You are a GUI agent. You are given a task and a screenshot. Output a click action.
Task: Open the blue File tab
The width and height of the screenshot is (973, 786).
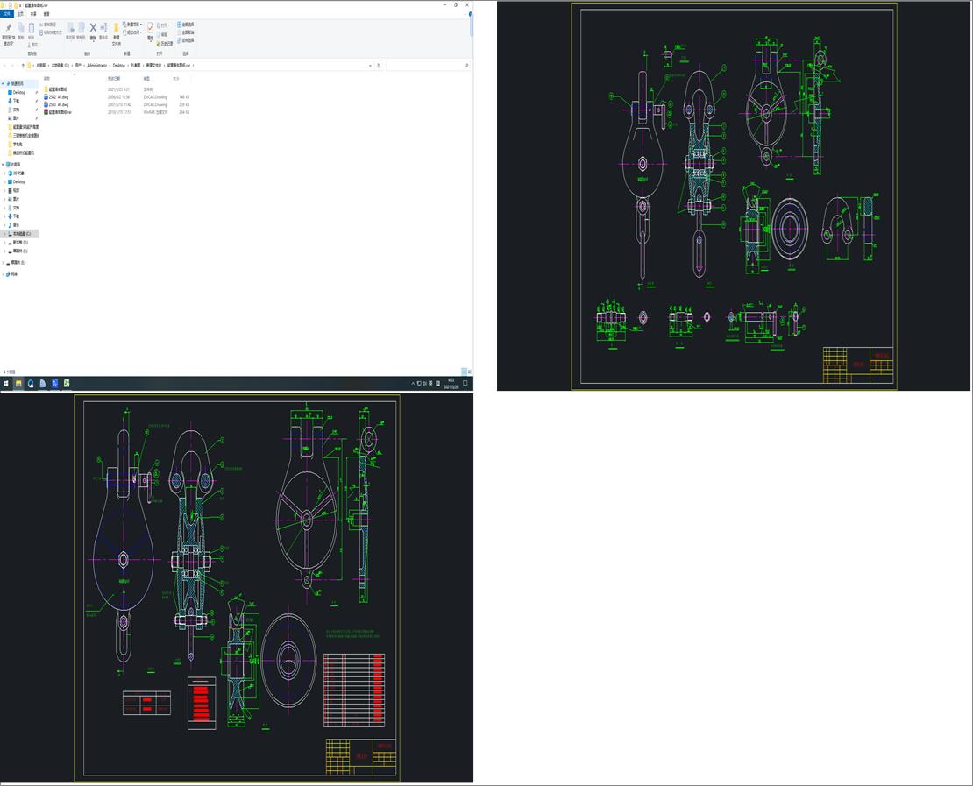[8, 14]
